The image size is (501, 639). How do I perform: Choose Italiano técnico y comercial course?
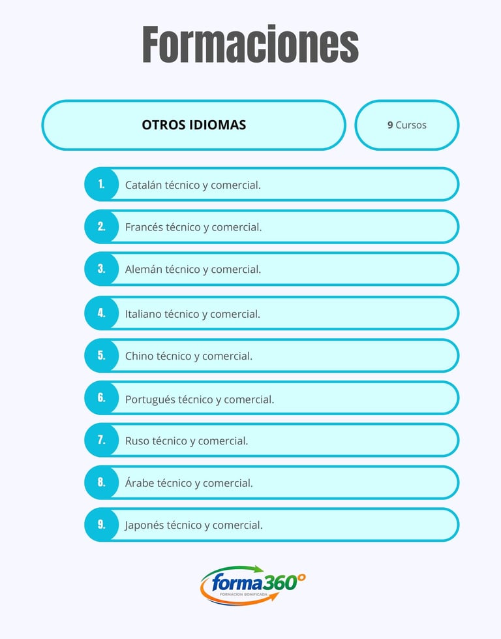tap(271, 313)
